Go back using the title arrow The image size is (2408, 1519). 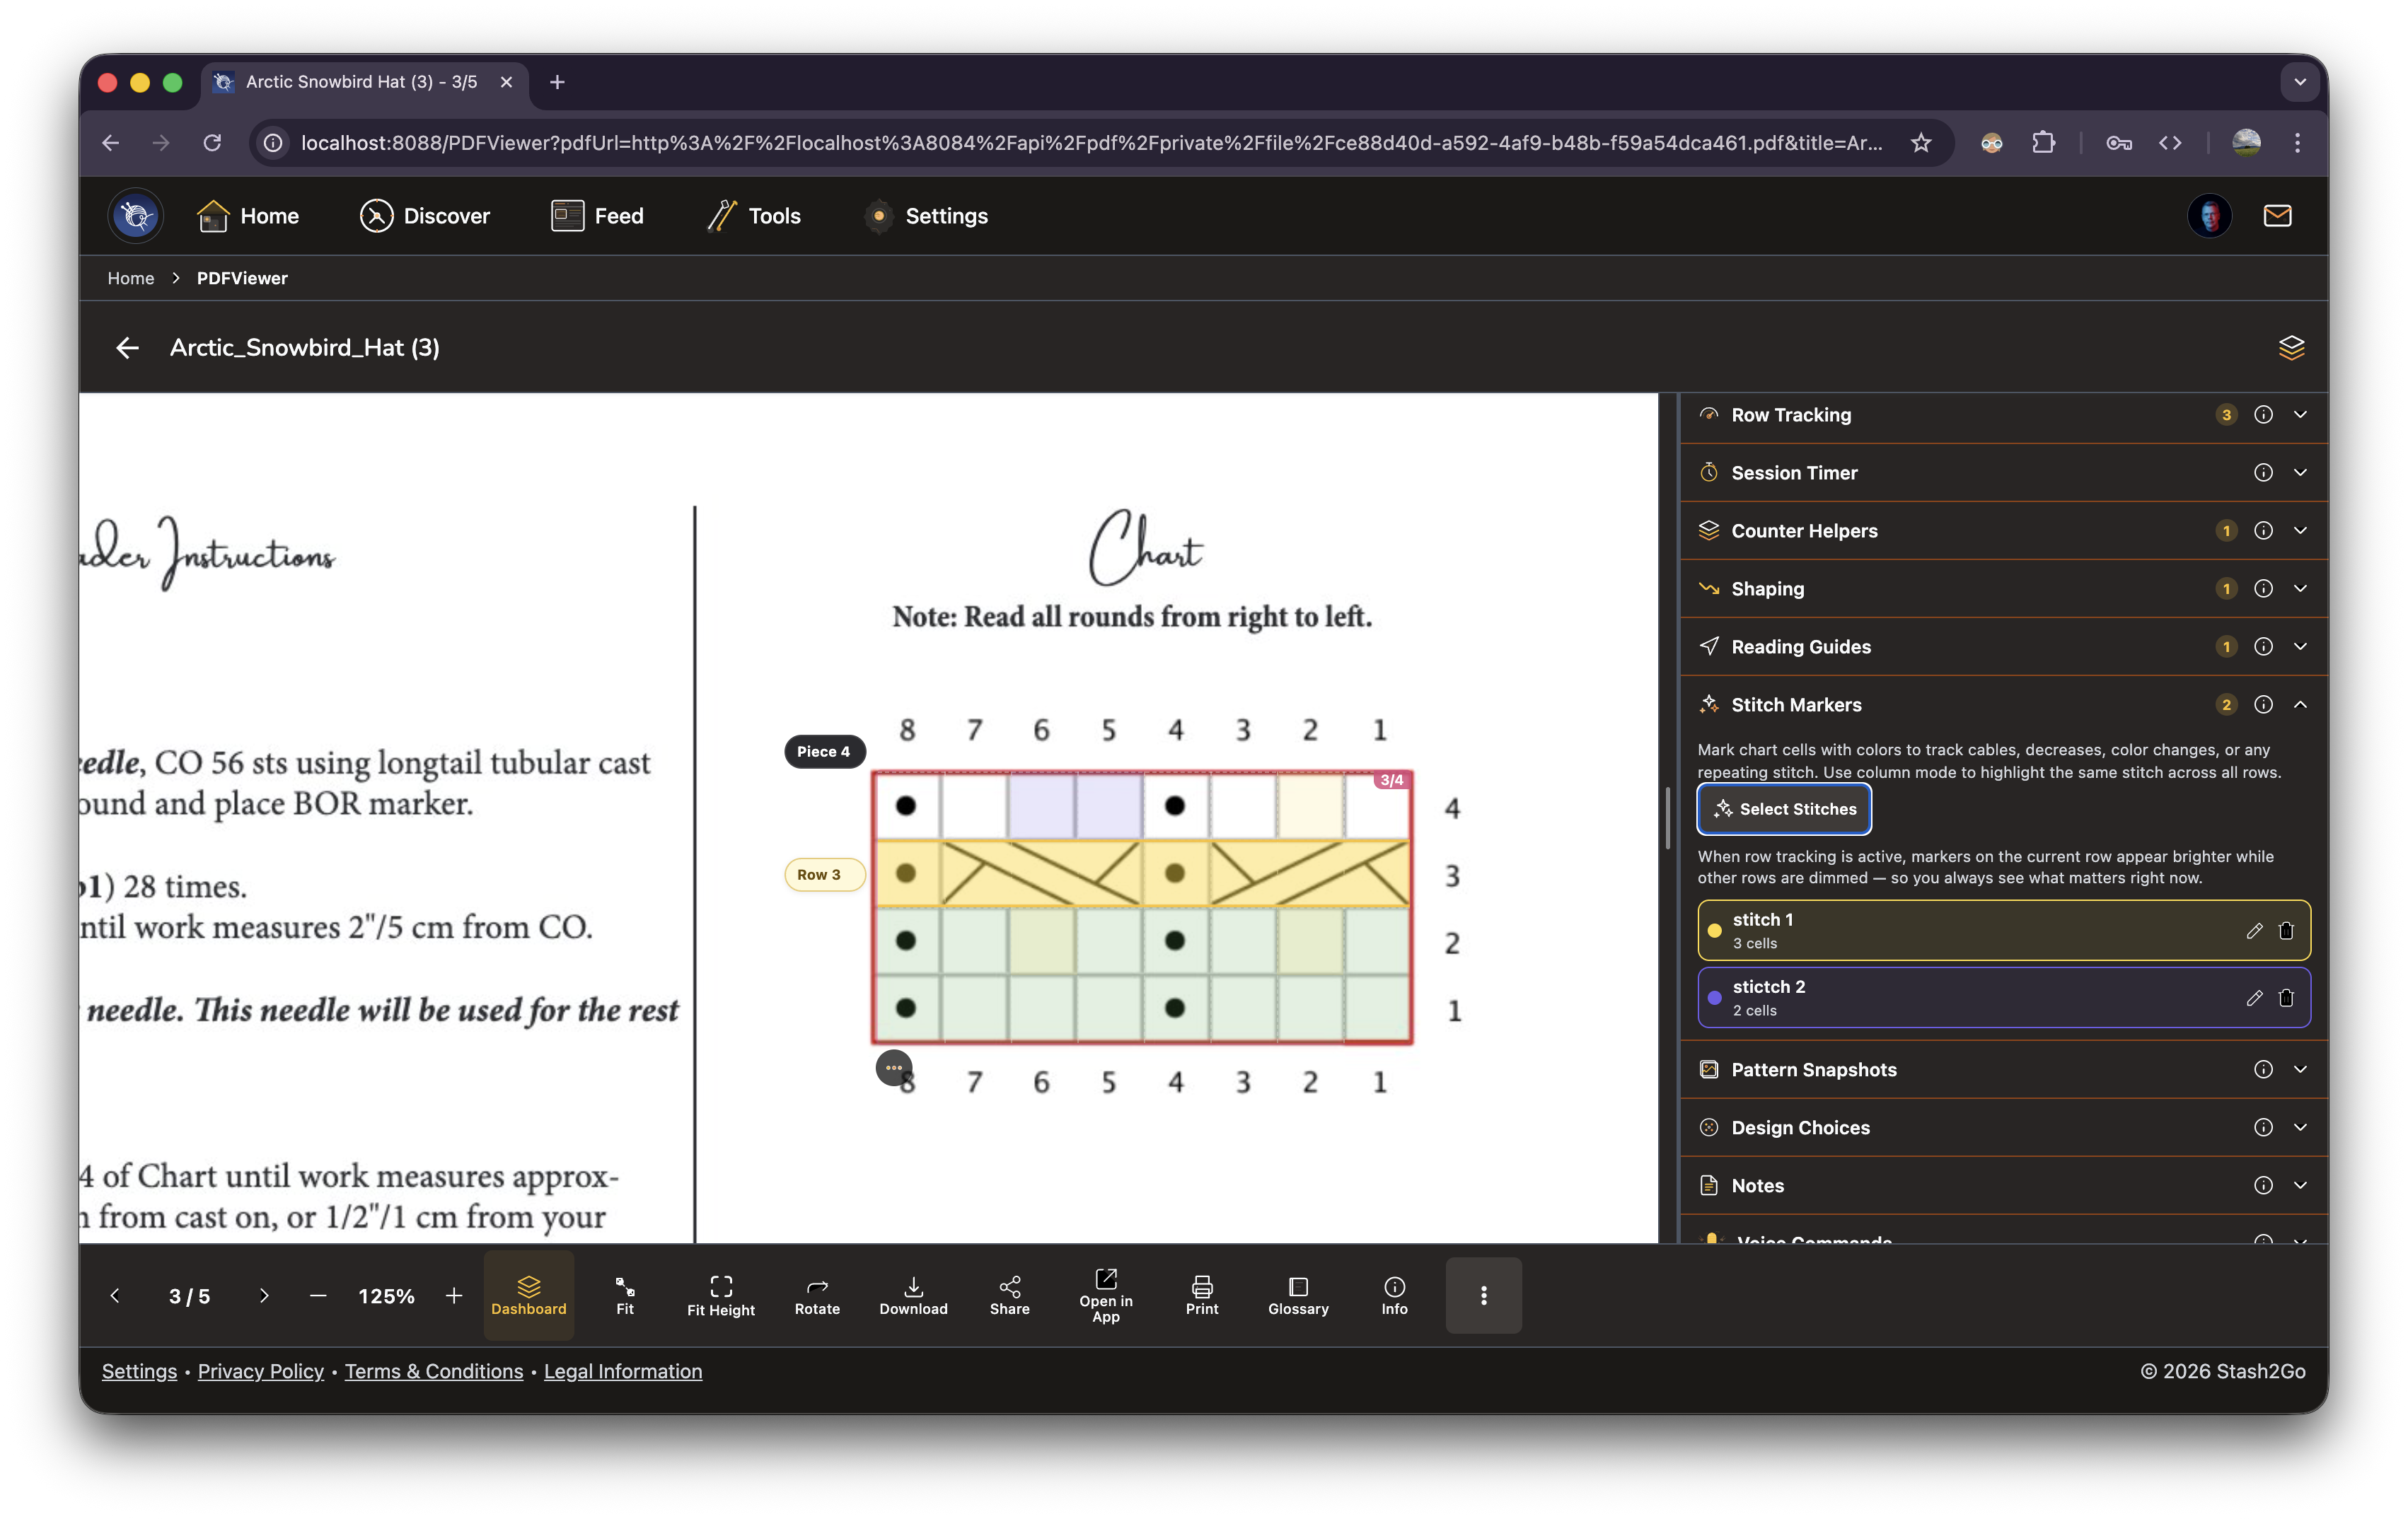(127, 347)
